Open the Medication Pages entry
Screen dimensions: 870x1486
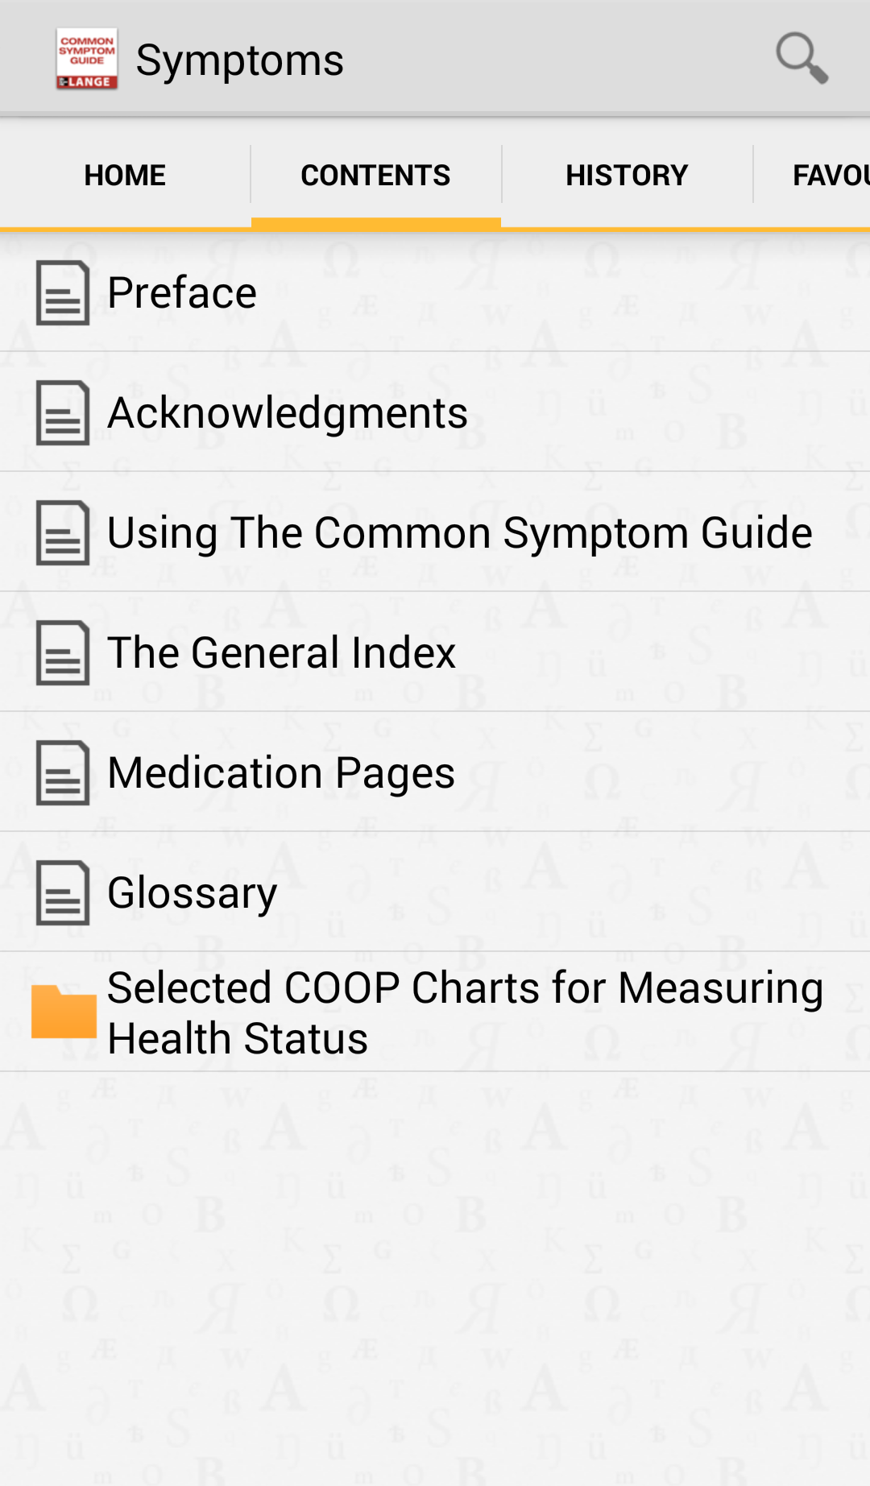pyautogui.click(x=435, y=772)
